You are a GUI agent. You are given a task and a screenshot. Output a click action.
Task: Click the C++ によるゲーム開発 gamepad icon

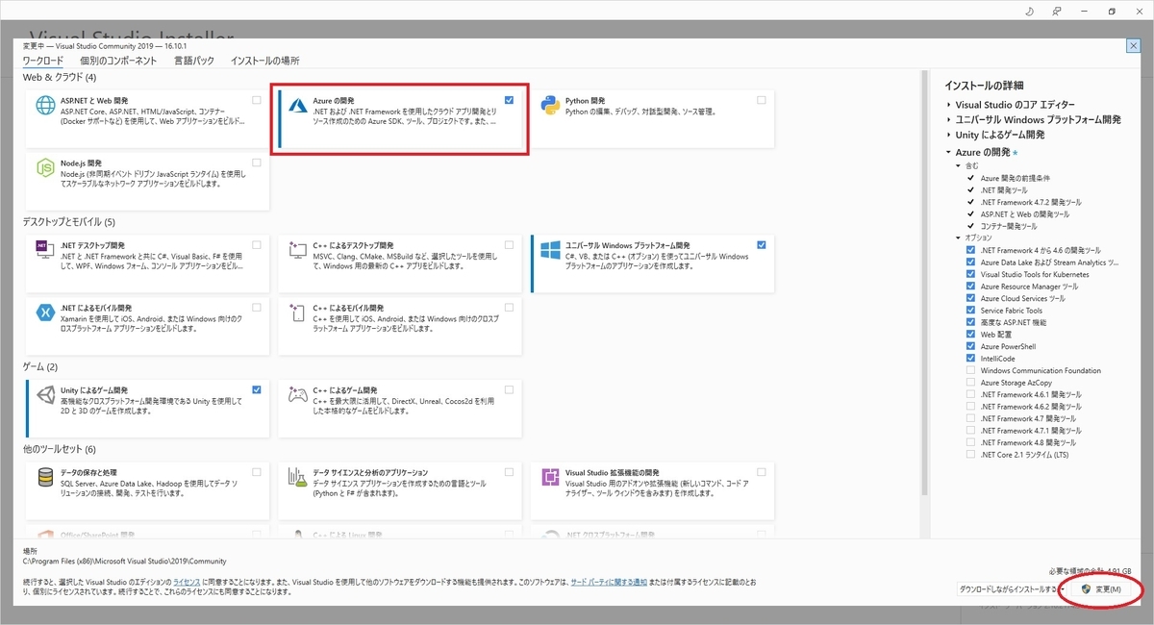point(298,395)
